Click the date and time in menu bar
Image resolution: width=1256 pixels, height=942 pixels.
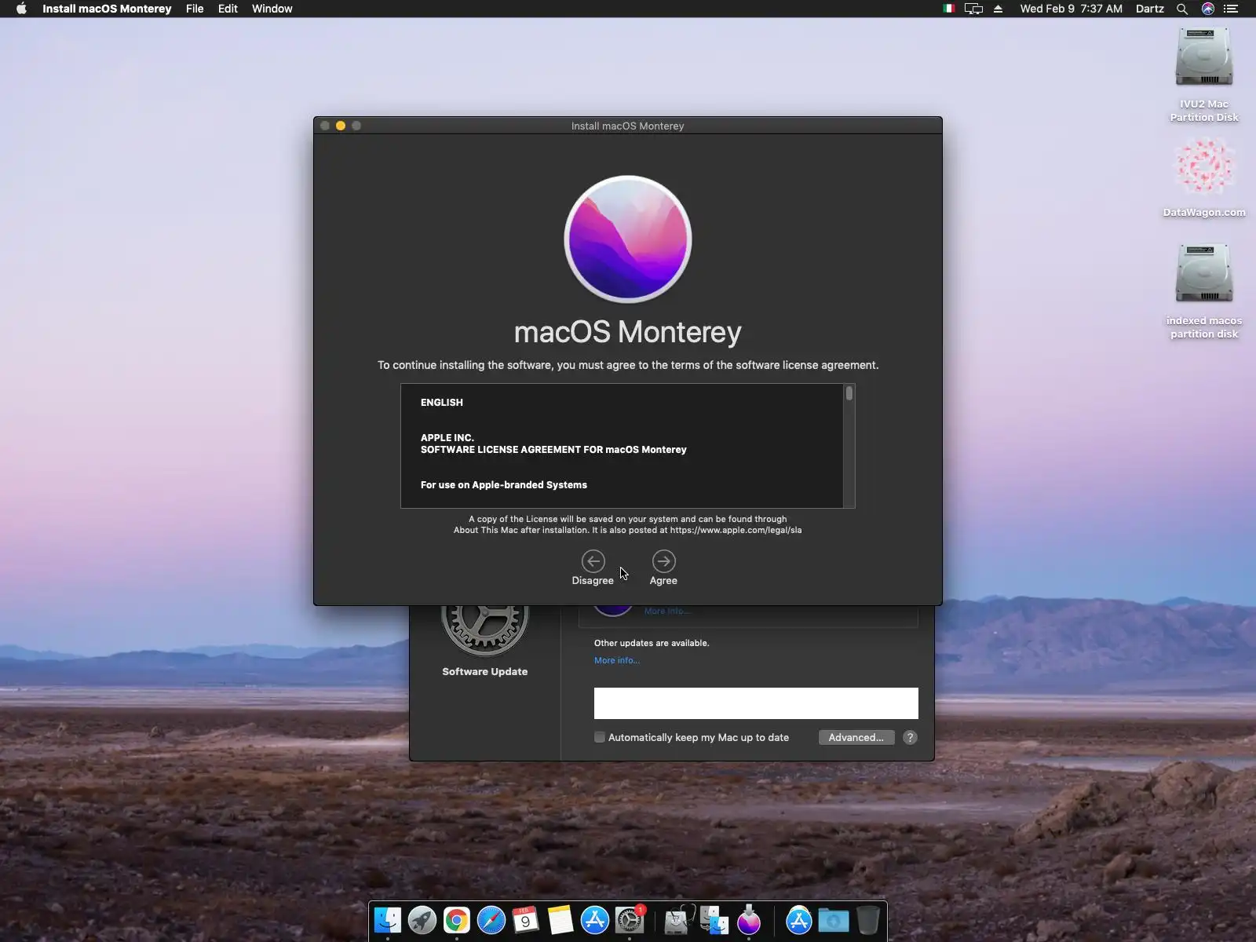1071,9
